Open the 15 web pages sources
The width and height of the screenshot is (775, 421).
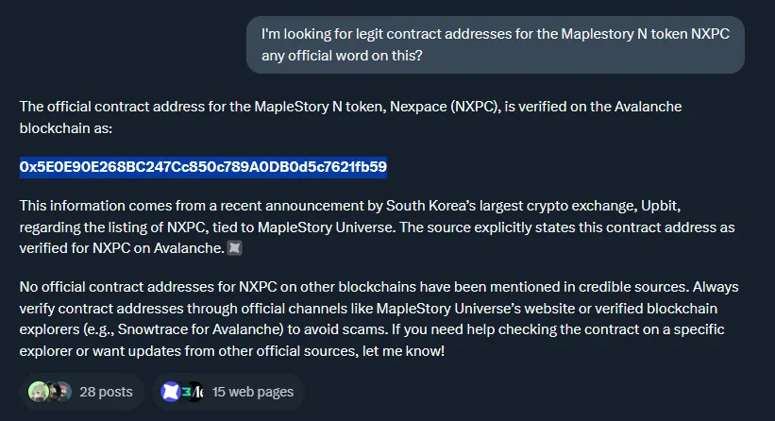(x=227, y=392)
